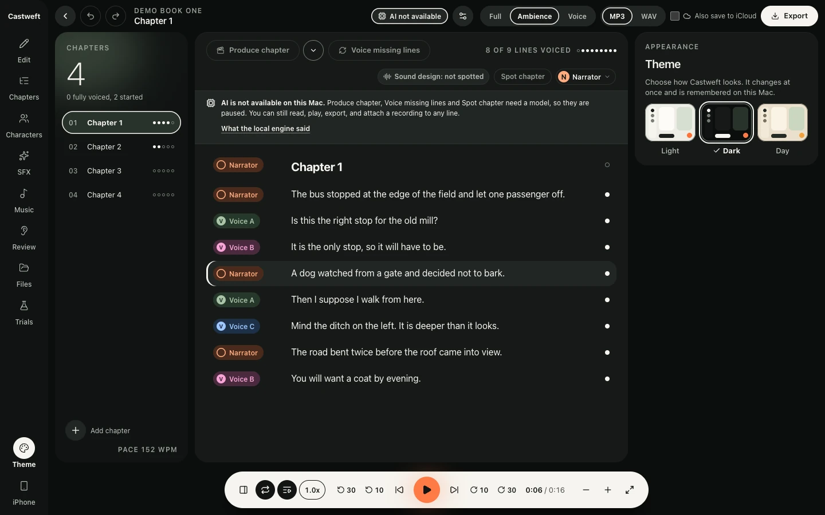Select Chapter 3 in the chapters list
Viewport: 825px width, 515px height.
tap(121, 171)
